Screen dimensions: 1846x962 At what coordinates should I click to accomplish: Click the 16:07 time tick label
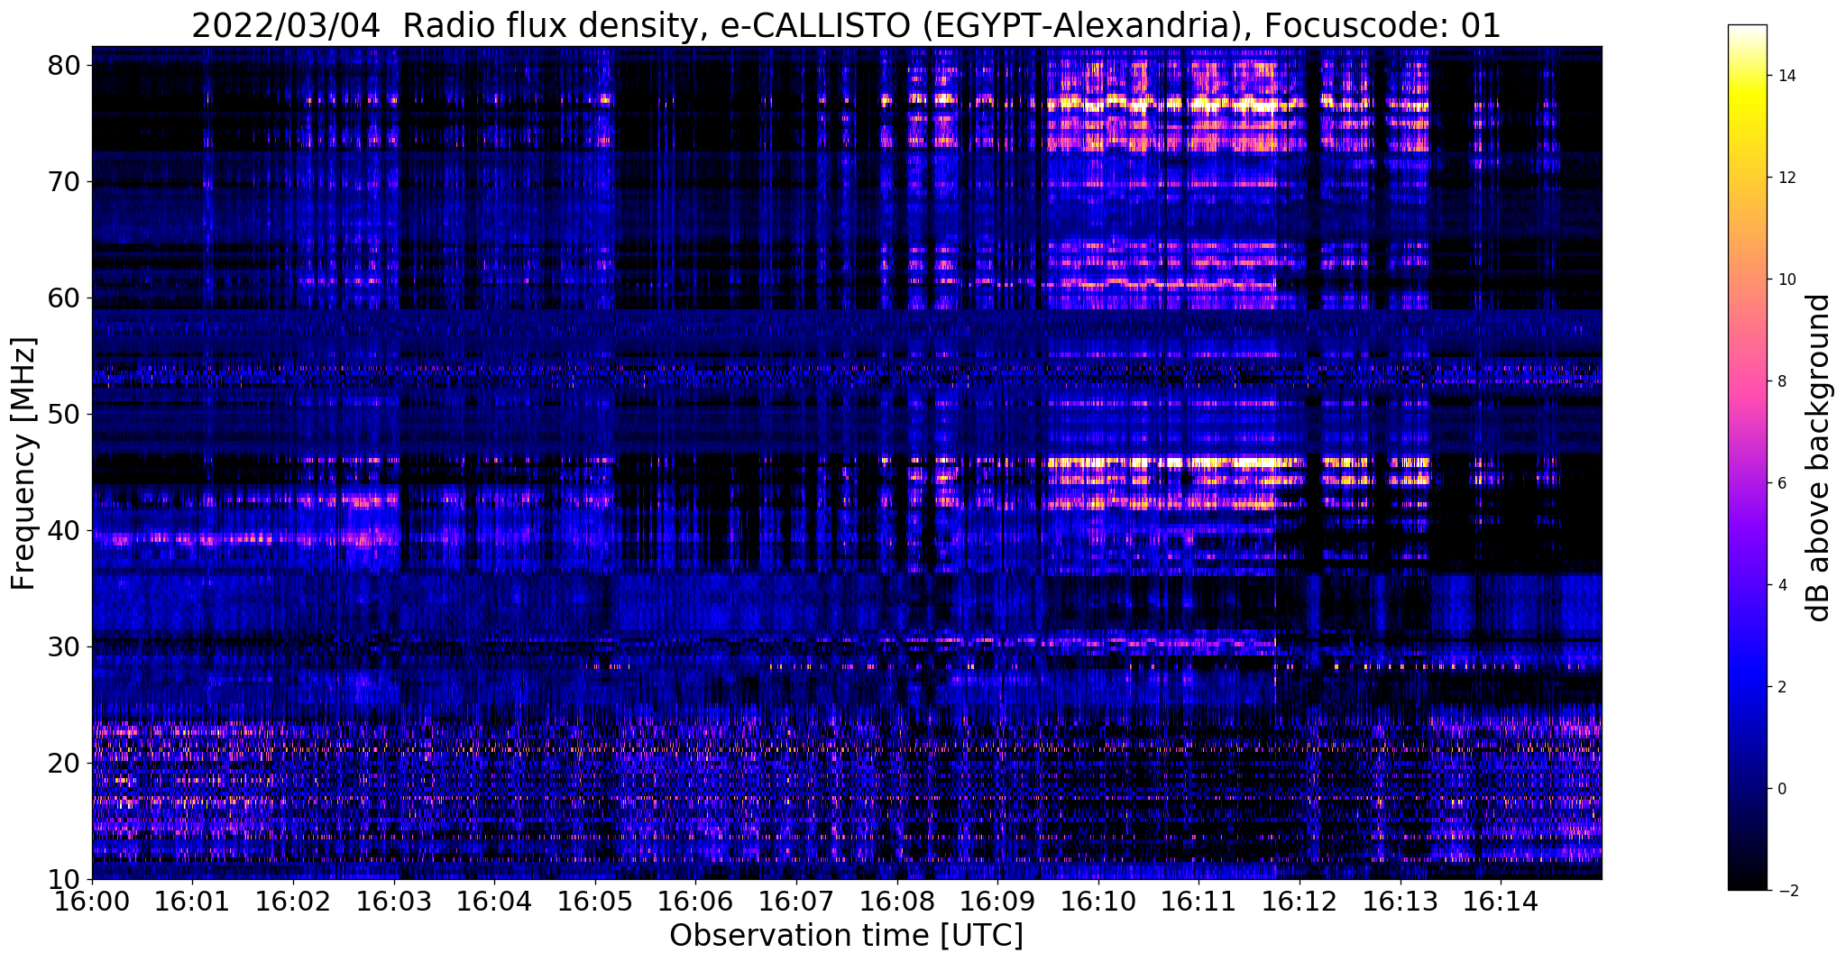click(x=796, y=901)
